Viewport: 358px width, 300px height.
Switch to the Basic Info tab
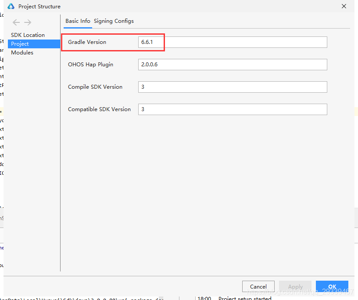[78, 21]
